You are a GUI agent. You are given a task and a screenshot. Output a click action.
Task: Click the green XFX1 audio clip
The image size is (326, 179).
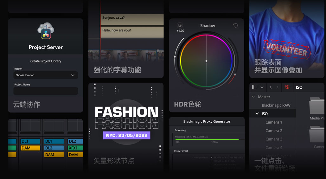[75, 148]
